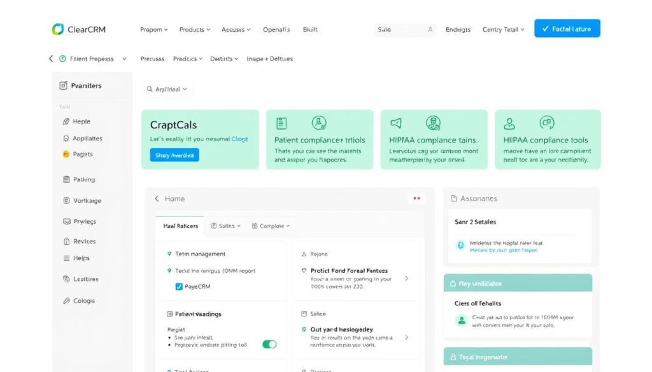The height and width of the screenshot is (372, 652).
Task: Open the Products menu
Action: [194, 29]
